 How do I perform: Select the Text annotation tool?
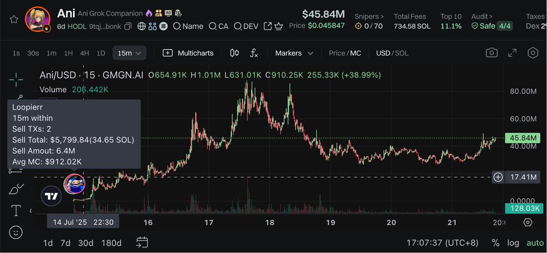[16, 210]
